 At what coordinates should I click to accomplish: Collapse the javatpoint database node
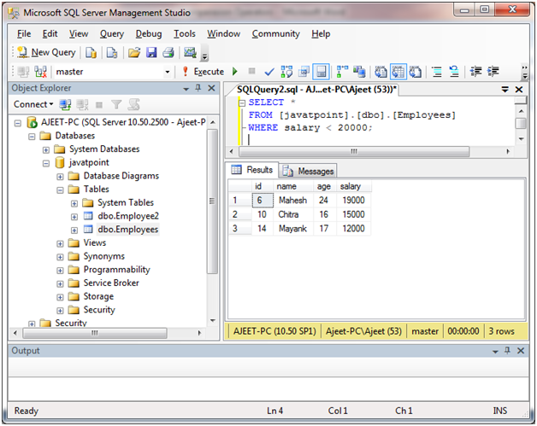click(x=46, y=163)
